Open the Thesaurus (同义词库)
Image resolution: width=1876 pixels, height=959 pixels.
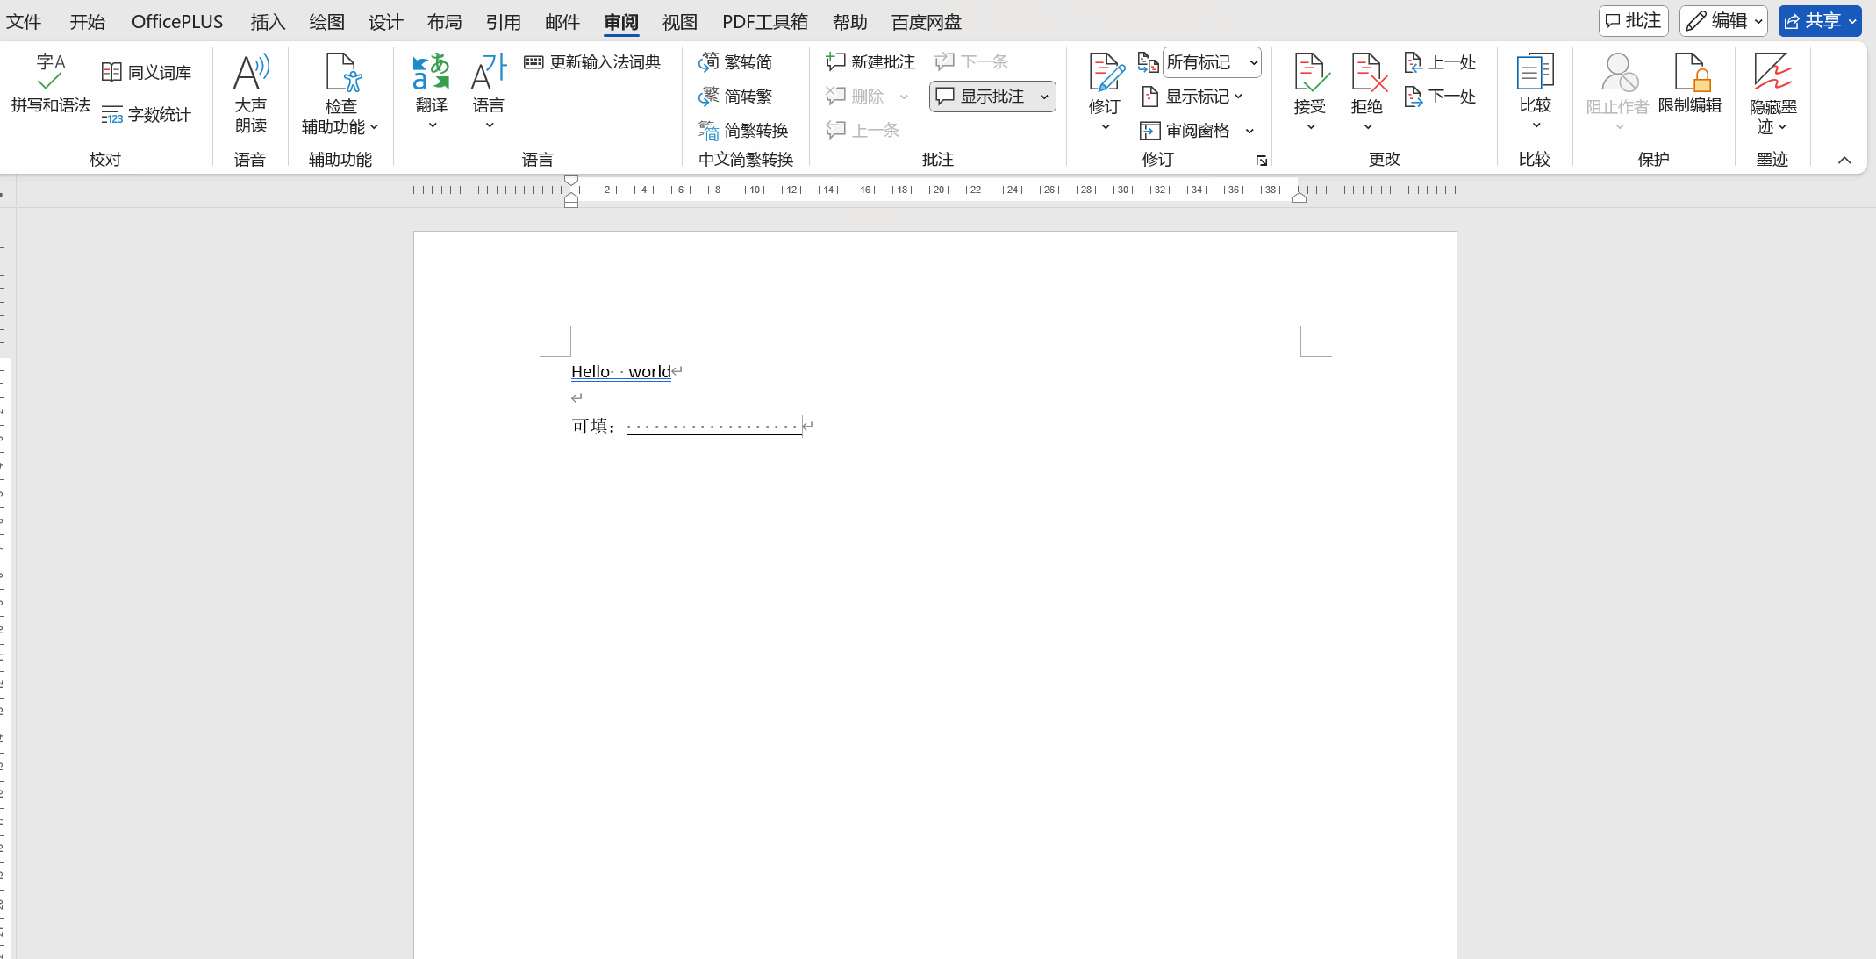tap(147, 72)
